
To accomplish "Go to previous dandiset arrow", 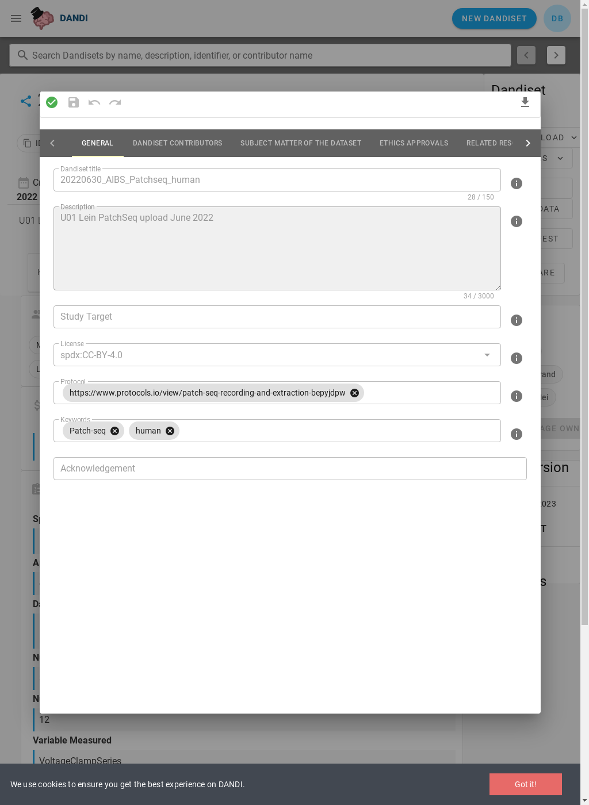I will (x=526, y=55).
